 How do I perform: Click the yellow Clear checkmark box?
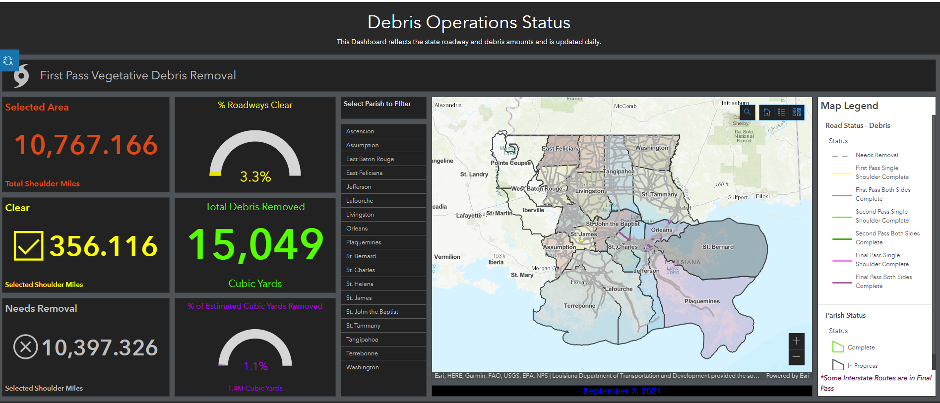[x=28, y=246]
